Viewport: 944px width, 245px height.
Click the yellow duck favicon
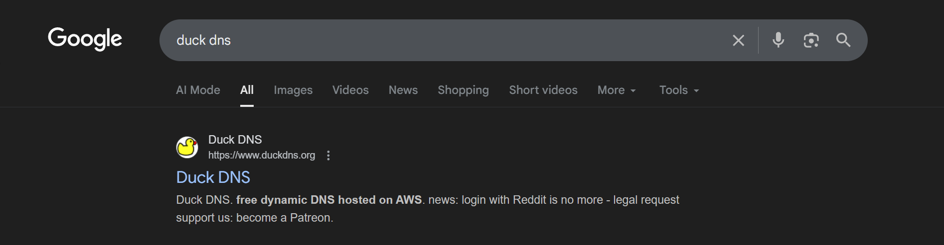[187, 147]
